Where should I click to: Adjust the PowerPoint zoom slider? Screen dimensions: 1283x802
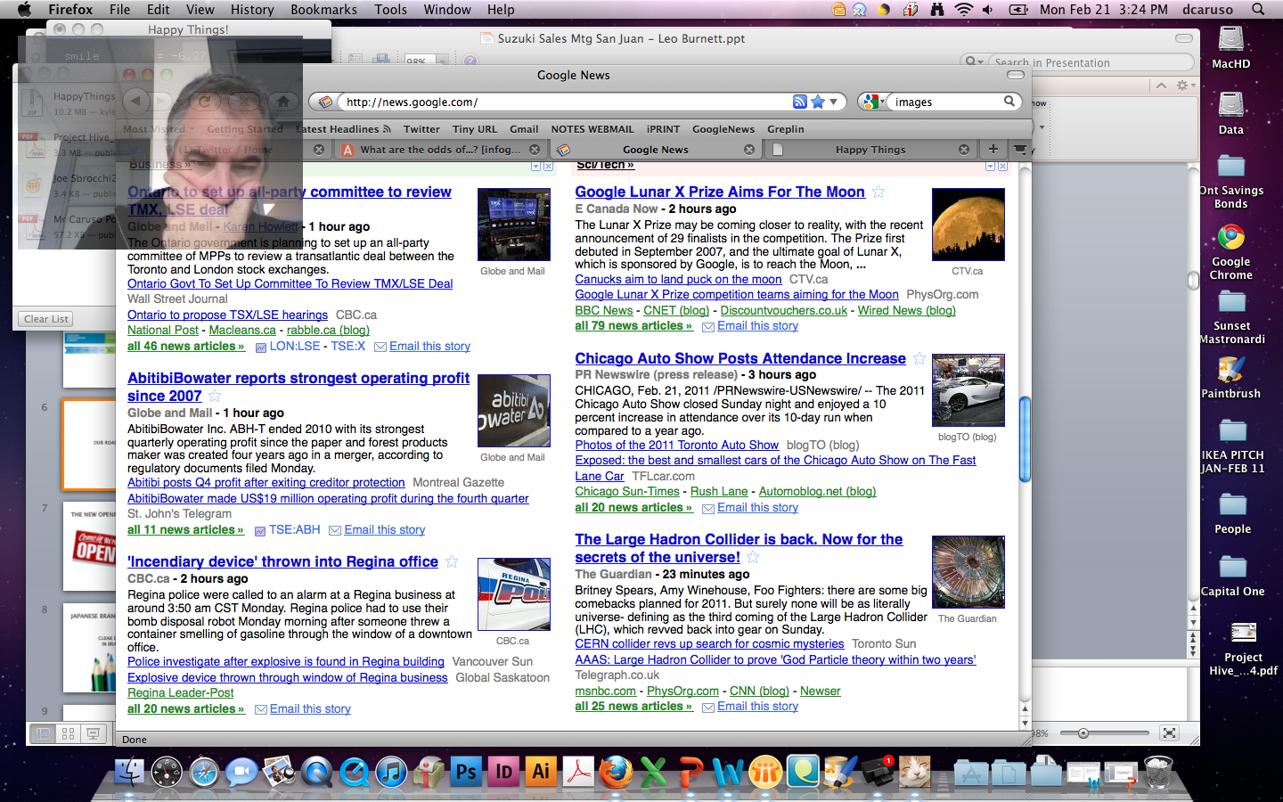[x=1083, y=733]
